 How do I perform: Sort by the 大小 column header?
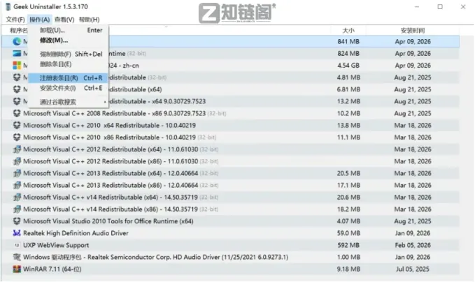coord(348,31)
